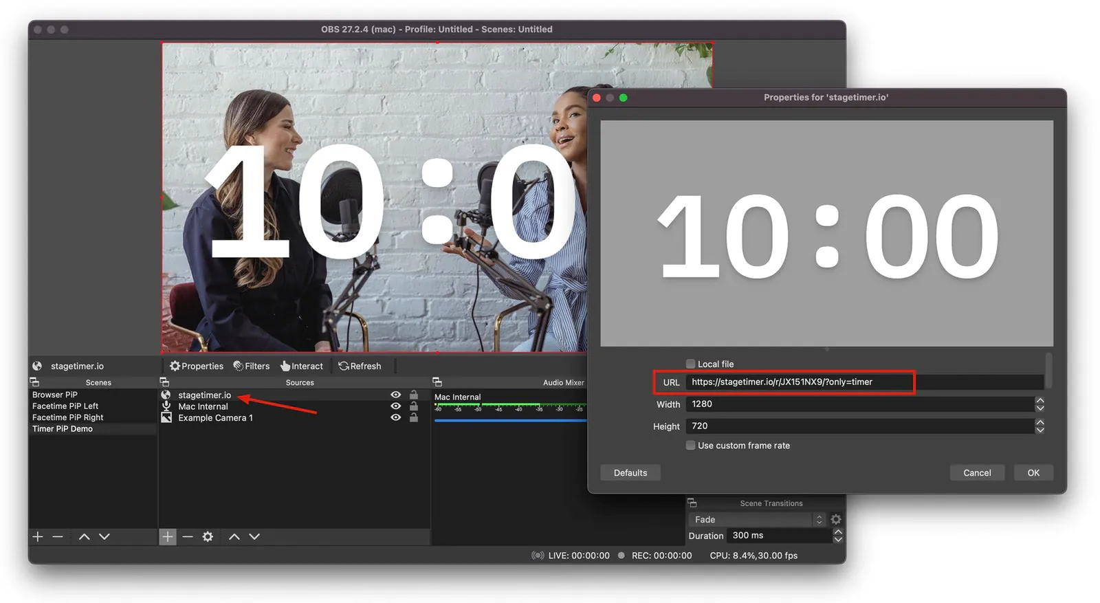Click the Height field showing 720
Screen dimensions: 1100x603
click(860, 426)
